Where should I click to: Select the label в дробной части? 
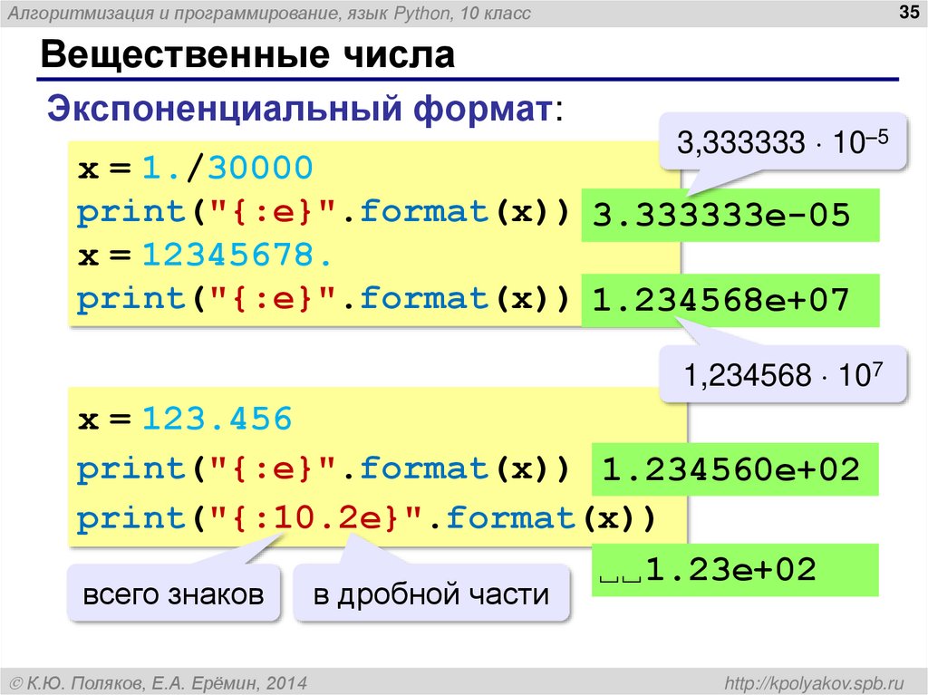[x=432, y=594]
